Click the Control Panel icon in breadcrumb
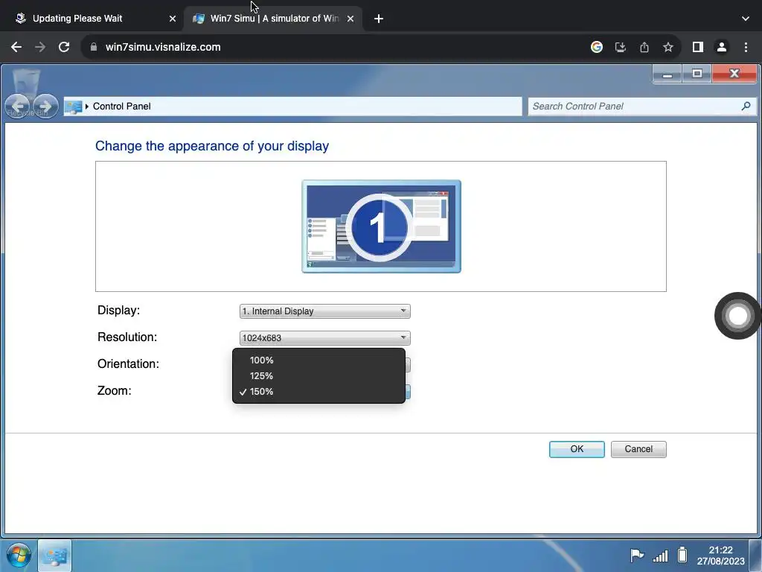 coord(73,107)
